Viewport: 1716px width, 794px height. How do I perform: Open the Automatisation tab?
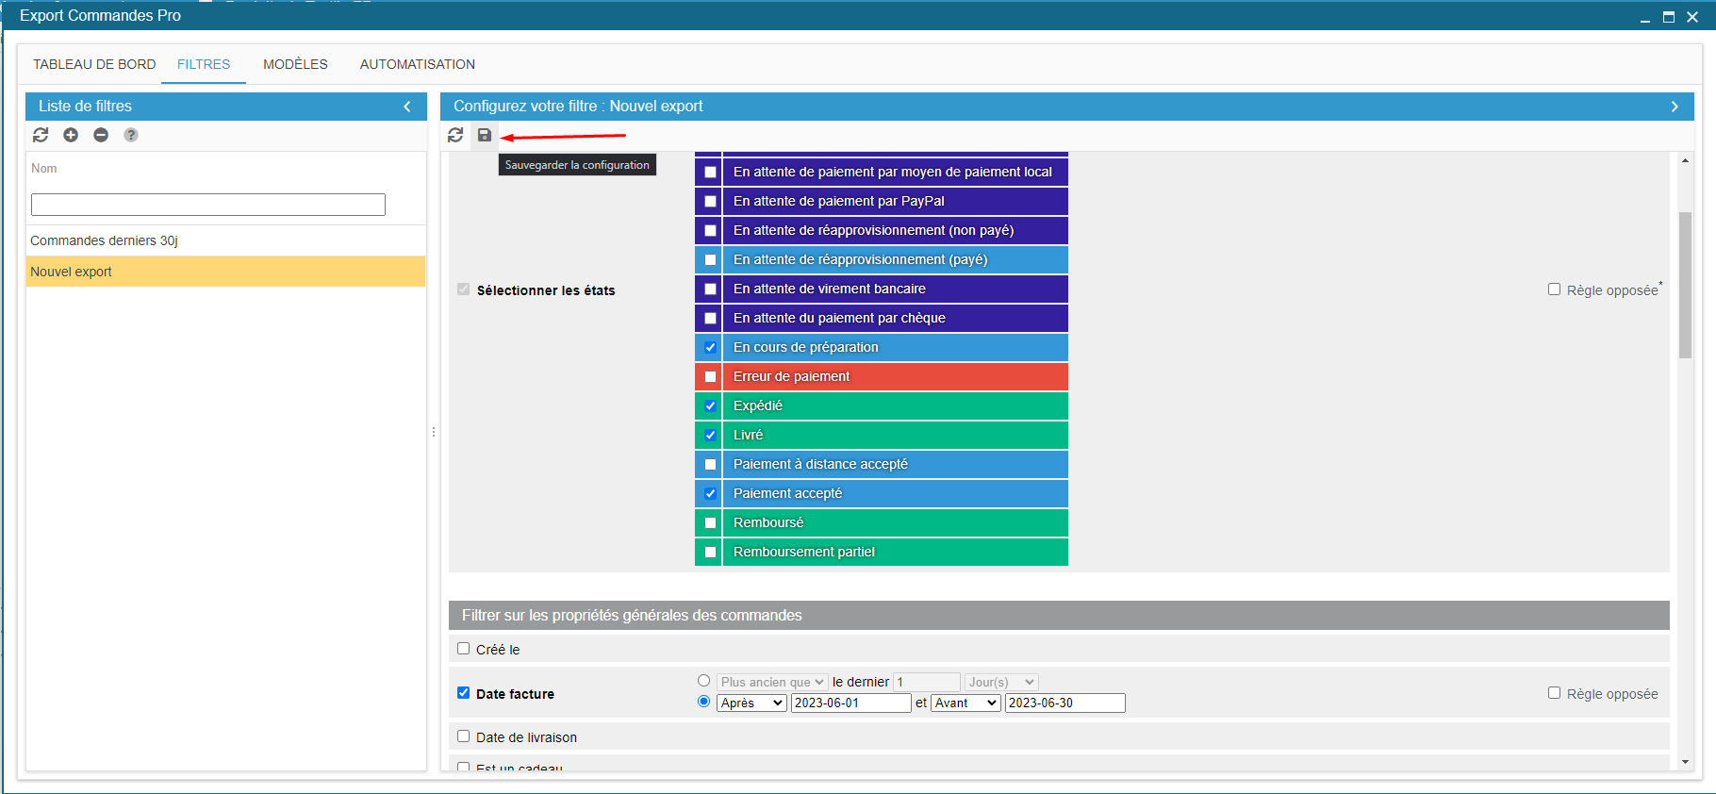(417, 64)
